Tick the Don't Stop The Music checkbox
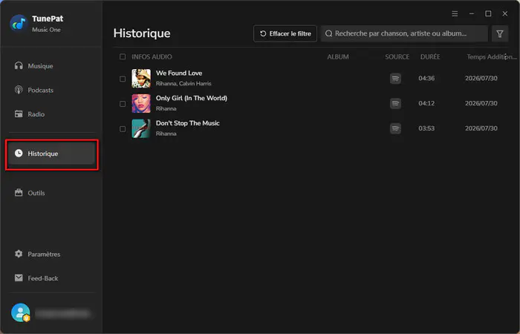This screenshot has width=520, height=334. coord(123,129)
